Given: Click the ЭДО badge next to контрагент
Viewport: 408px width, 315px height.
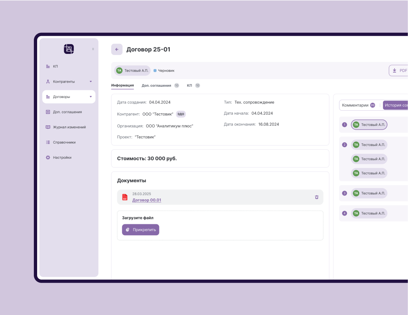Looking at the screenshot, I should tap(181, 114).
